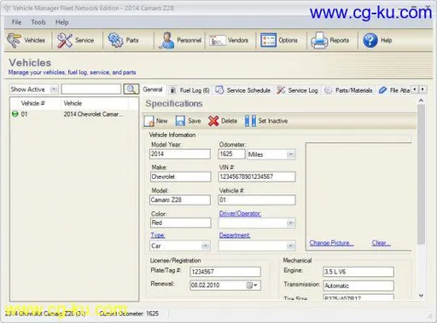Click the Change Picture link

coord(331,243)
